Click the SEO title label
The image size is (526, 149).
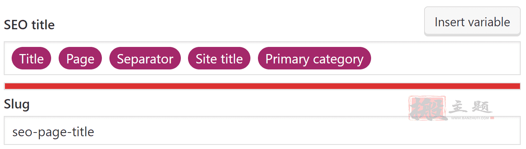point(29,25)
